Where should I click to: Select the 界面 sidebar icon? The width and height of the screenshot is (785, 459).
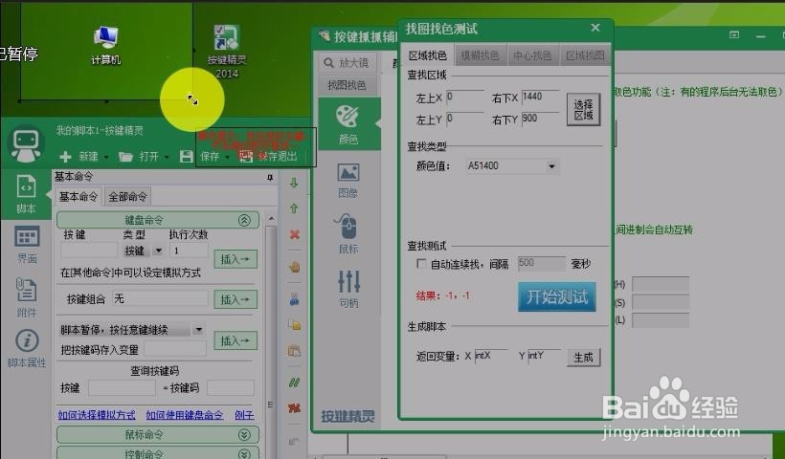pyautogui.click(x=27, y=245)
